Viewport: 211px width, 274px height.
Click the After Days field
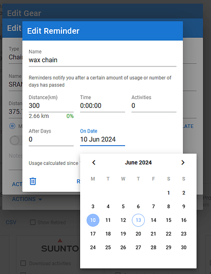(51, 139)
